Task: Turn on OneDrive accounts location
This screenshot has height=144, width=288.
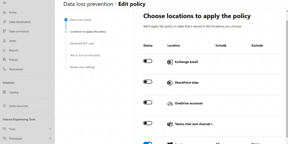Action: pyautogui.click(x=148, y=102)
